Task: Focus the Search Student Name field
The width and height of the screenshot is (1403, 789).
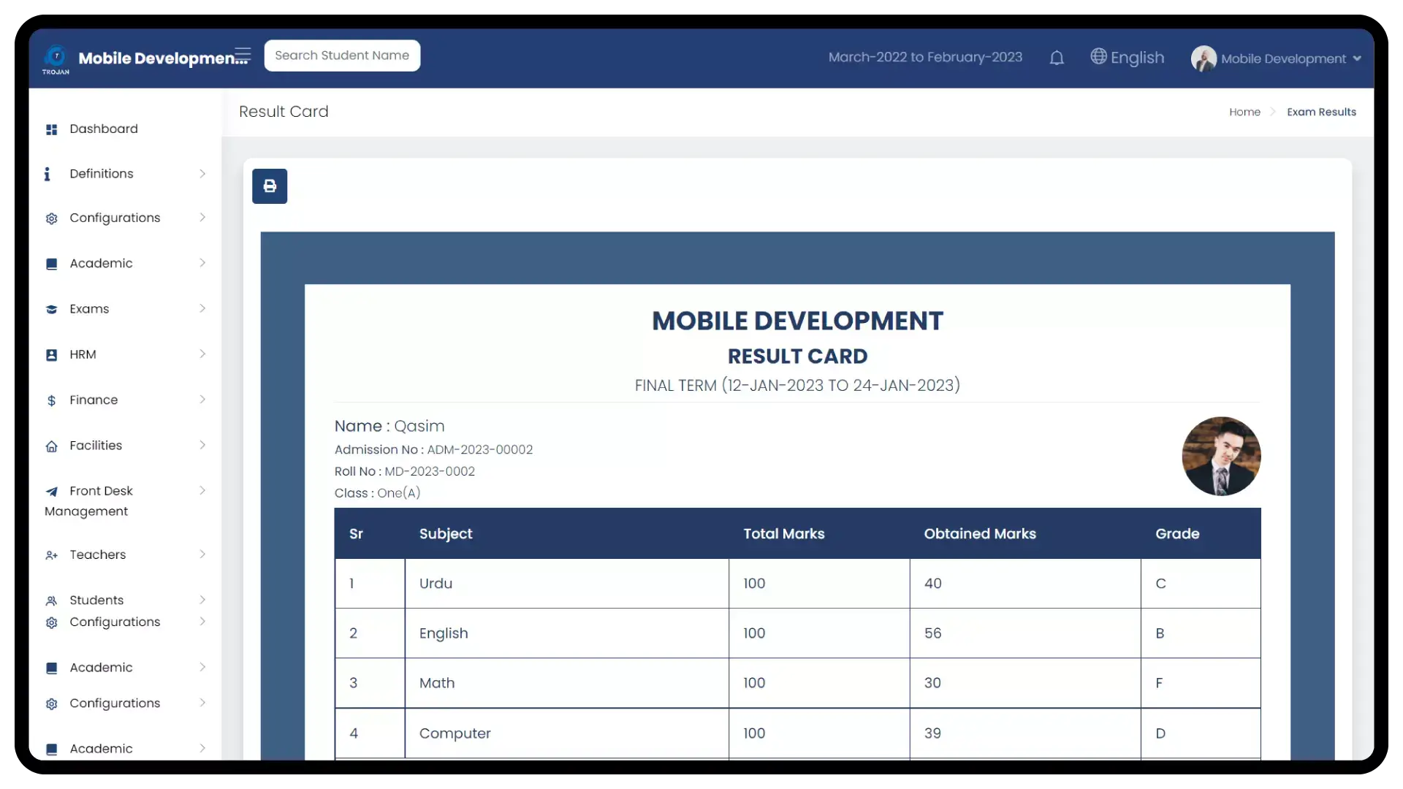Action: (x=342, y=56)
